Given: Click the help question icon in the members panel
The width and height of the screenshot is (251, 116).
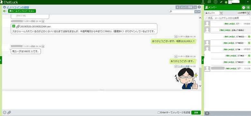Looking at the screenshot, I should 244,7.
